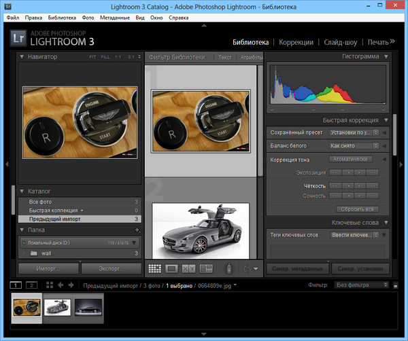Click the Сбросить все button
Image resolution: width=408 pixels, height=341 pixels.
coord(357,209)
